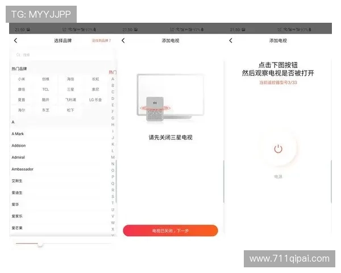Viewport: 341px width, 273px height.
Task: Click the 热门品牌 section heading
Action: point(19,69)
